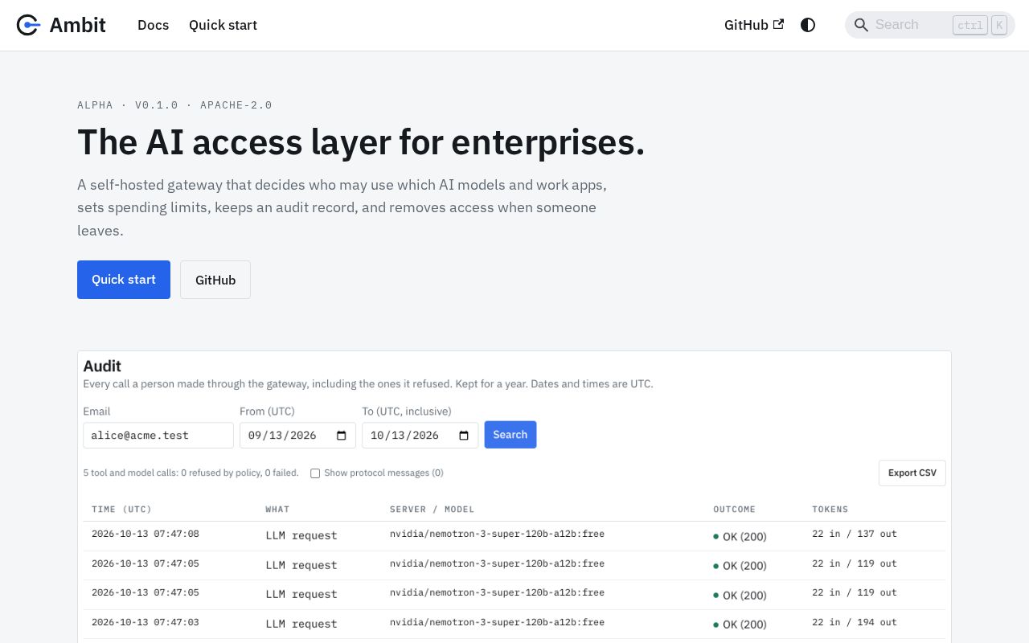Click LLM request in the 07:47:03 row
This screenshot has width=1029, height=643.
tap(301, 624)
